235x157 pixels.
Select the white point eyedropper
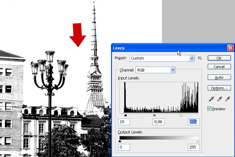(x=227, y=99)
